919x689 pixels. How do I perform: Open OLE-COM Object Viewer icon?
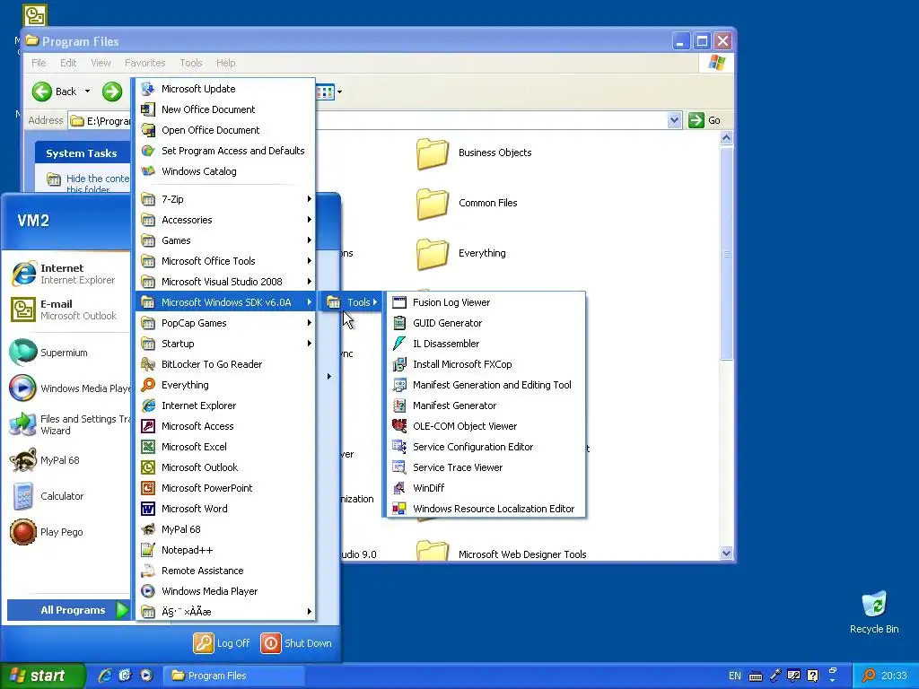click(x=399, y=426)
